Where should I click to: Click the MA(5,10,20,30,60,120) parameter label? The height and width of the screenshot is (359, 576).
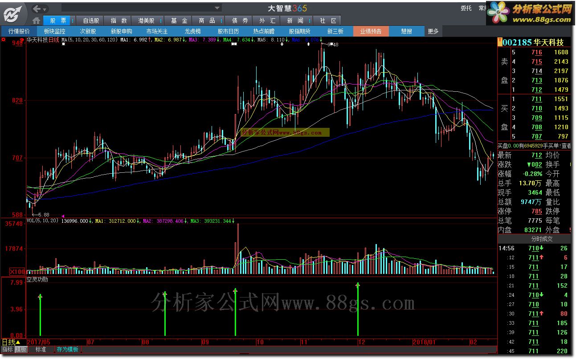pos(90,40)
